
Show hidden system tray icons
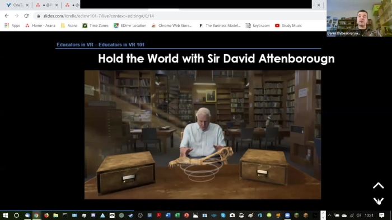tap(329, 216)
